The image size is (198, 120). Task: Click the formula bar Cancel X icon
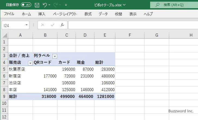[x=43, y=25]
